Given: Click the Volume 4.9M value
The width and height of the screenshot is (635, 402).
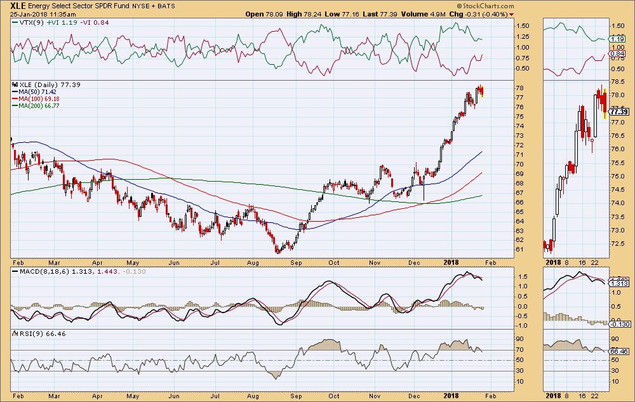Looking at the screenshot, I should pyautogui.click(x=424, y=14).
